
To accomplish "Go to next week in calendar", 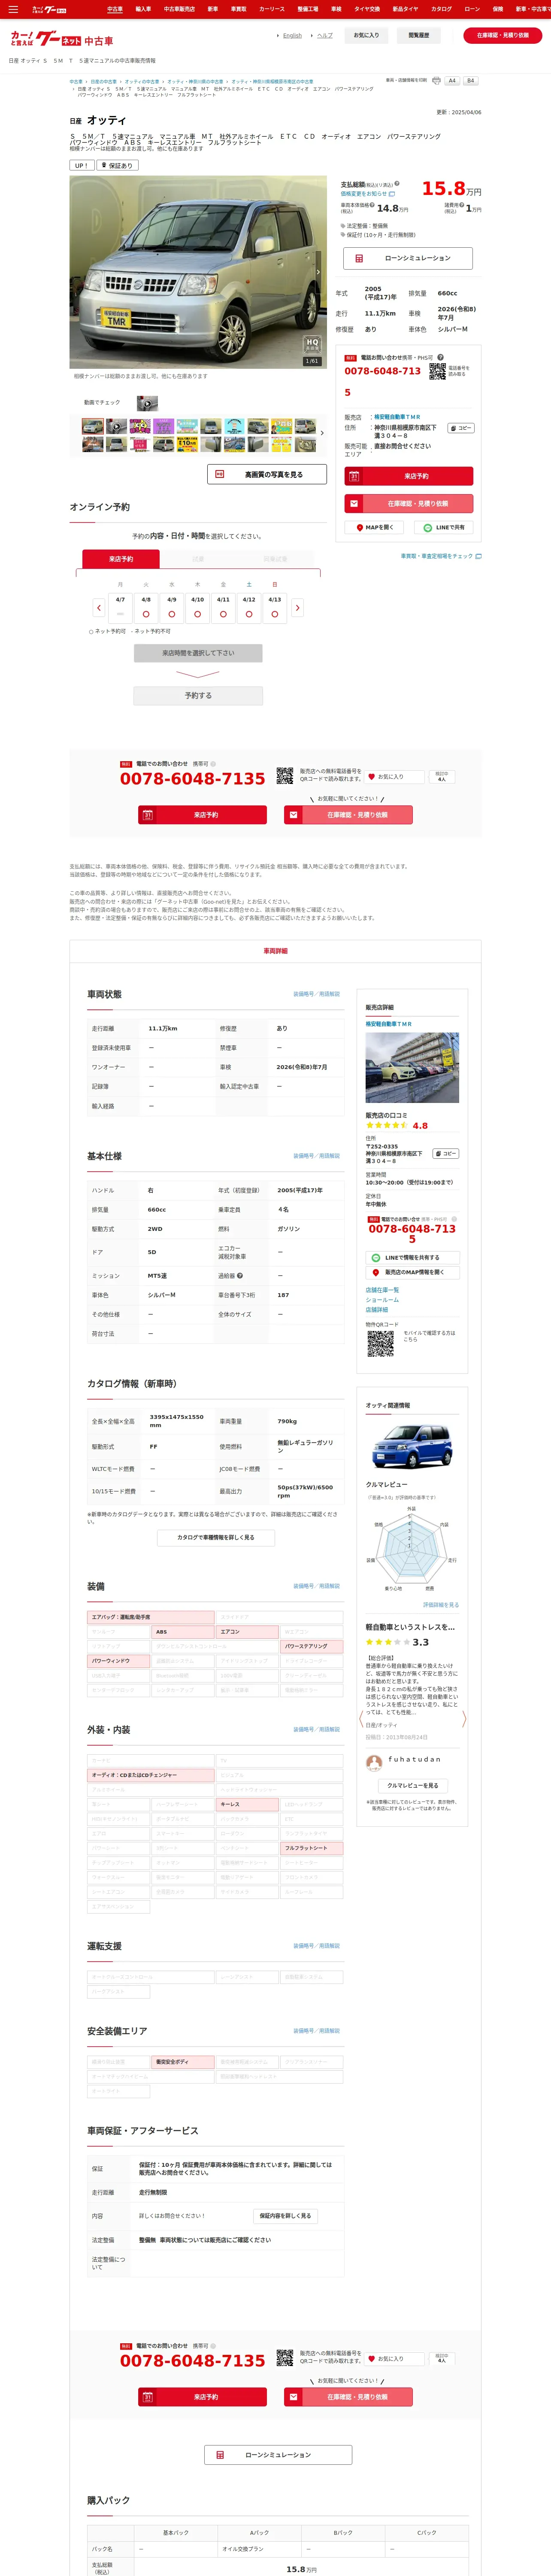I will click(x=297, y=607).
